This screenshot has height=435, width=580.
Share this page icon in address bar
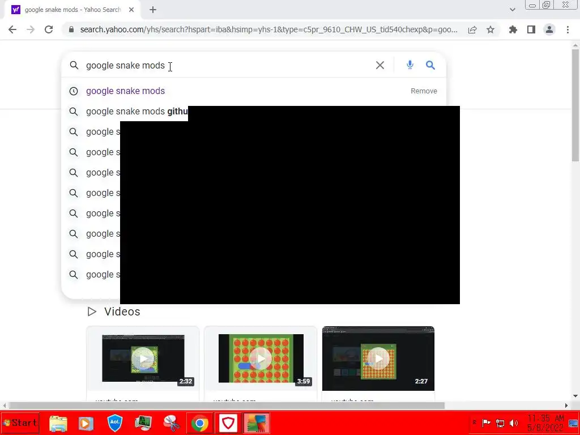(472, 30)
